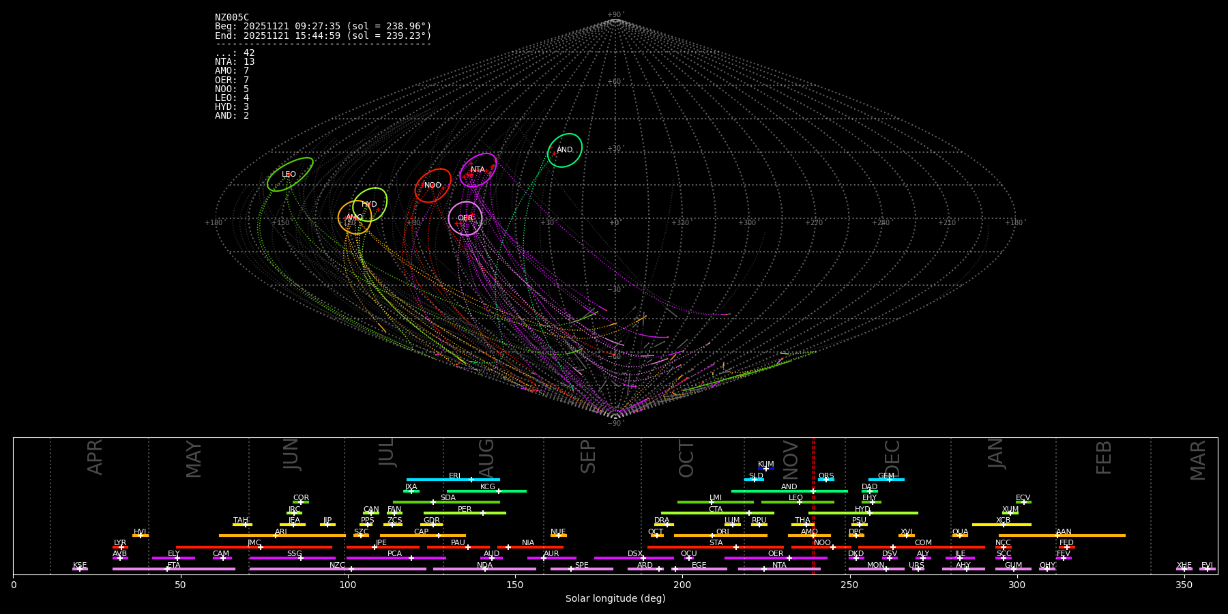Click the 200 tick on solar longitude axis
1228x614 pixels.
point(682,585)
